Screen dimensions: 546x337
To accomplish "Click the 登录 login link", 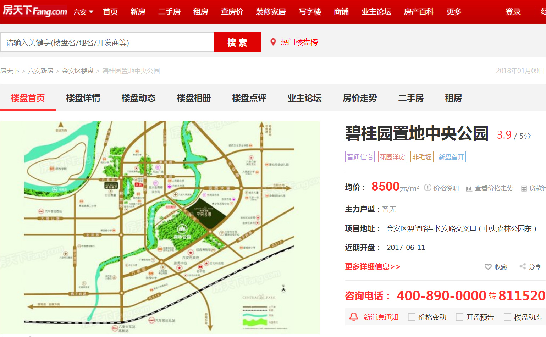I will 513,12.
